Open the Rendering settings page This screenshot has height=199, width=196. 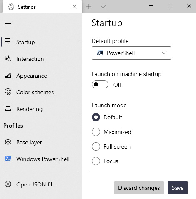[x=40, y=109]
